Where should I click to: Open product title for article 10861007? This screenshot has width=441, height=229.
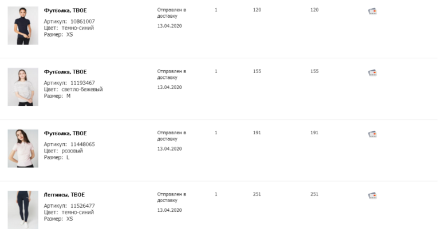point(65,11)
